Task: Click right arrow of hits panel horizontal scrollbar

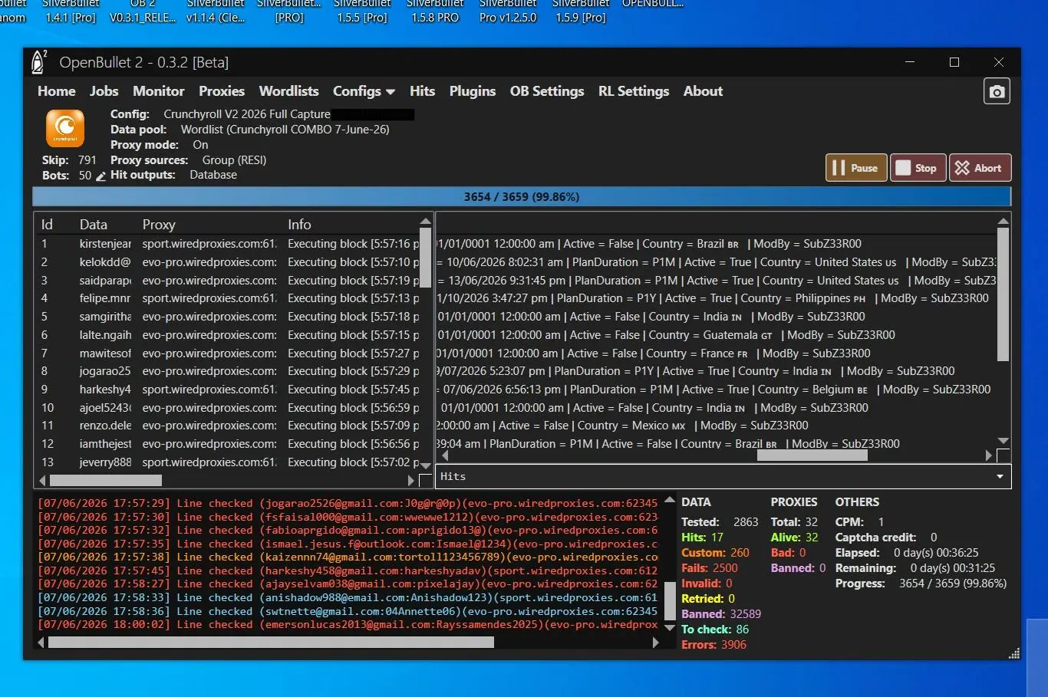Action: 989,455
